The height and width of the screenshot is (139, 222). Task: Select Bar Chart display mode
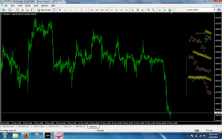pyautogui.click(x=132, y=10)
